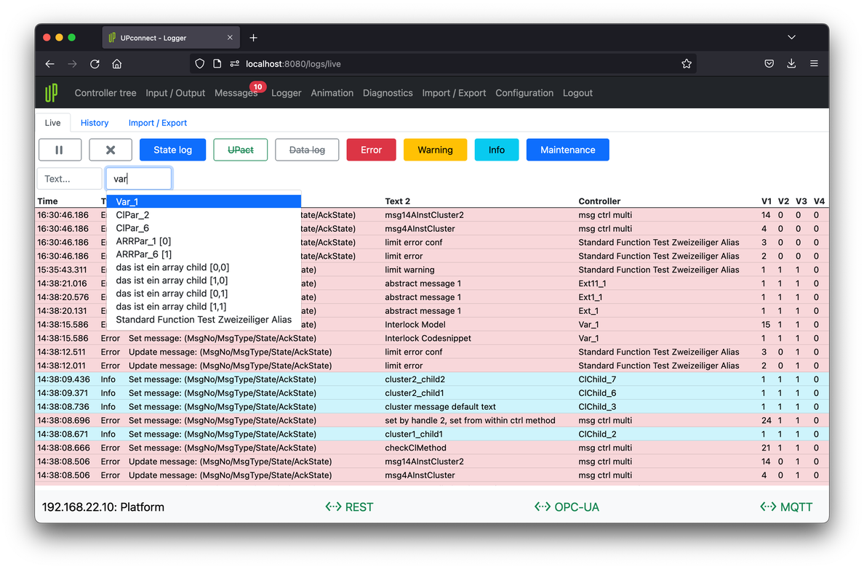Toggle the UPact log filter
This screenshot has height=569, width=864.
click(241, 150)
